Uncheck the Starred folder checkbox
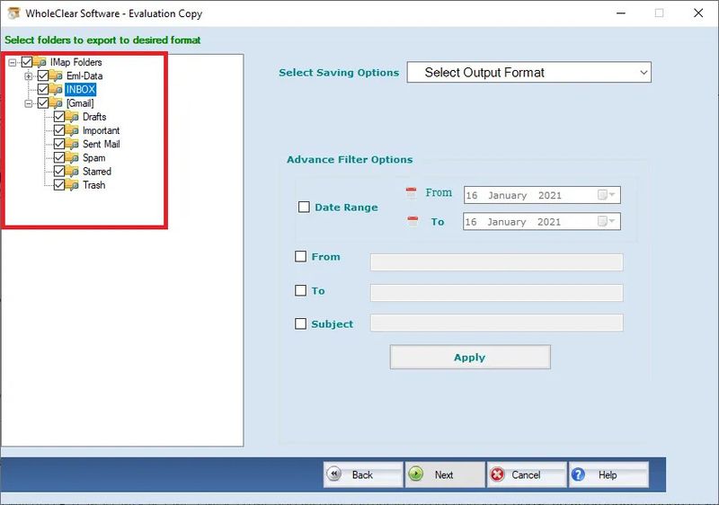 tap(59, 172)
